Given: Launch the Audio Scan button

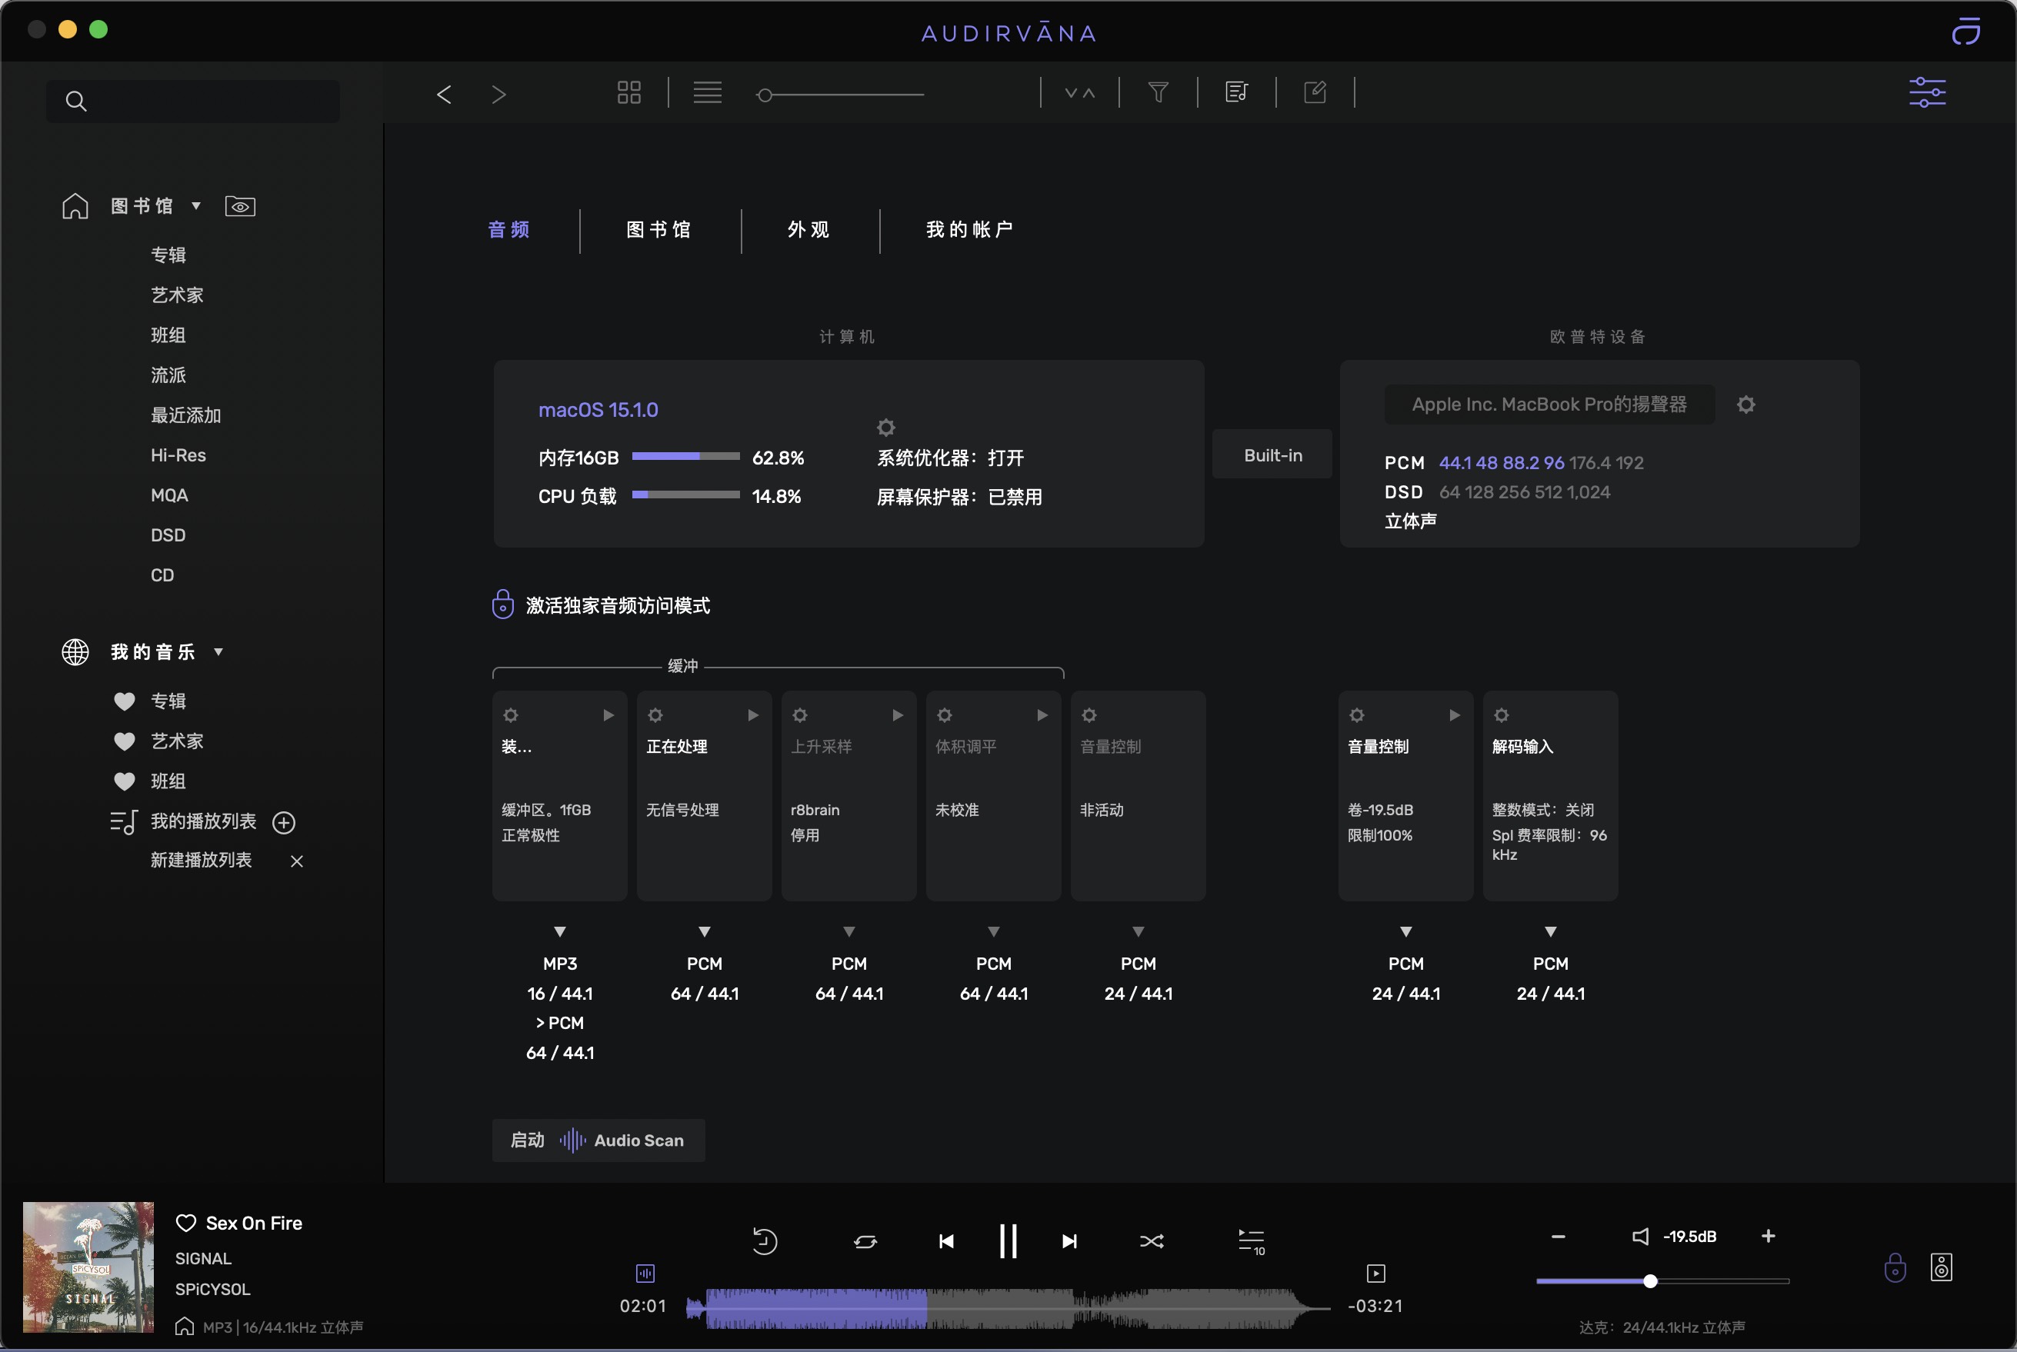Looking at the screenshot, I should [598, 1140].
